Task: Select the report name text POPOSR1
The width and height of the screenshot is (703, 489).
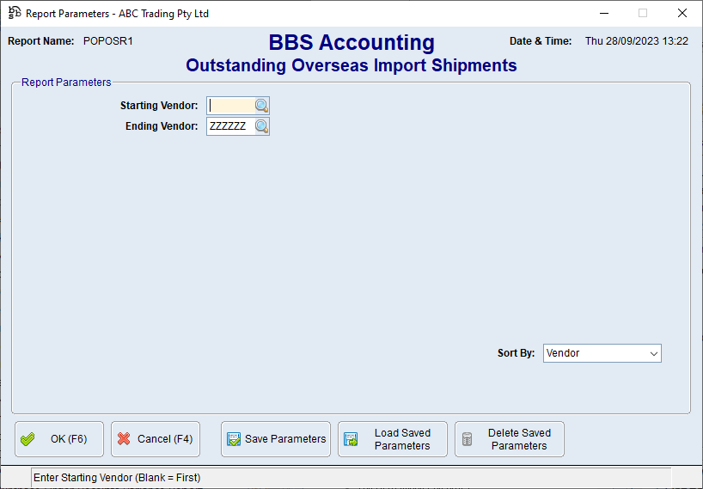Action: [108, 41]
